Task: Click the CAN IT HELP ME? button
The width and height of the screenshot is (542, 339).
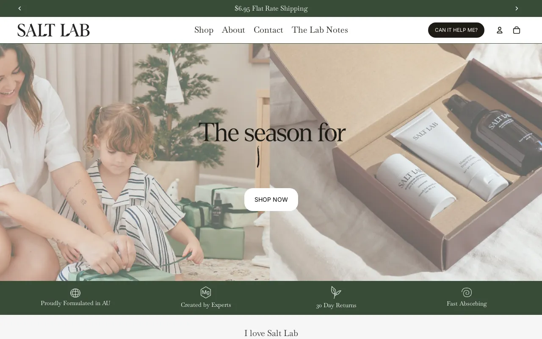Action: [456, 30]
